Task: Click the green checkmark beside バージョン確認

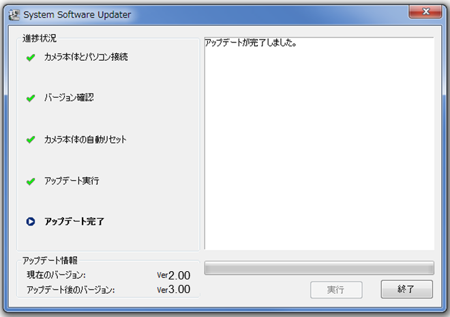Action: (x=30, y=98)
